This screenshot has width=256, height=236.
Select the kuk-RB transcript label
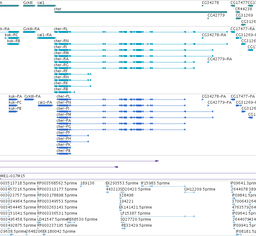pos(14,41)
